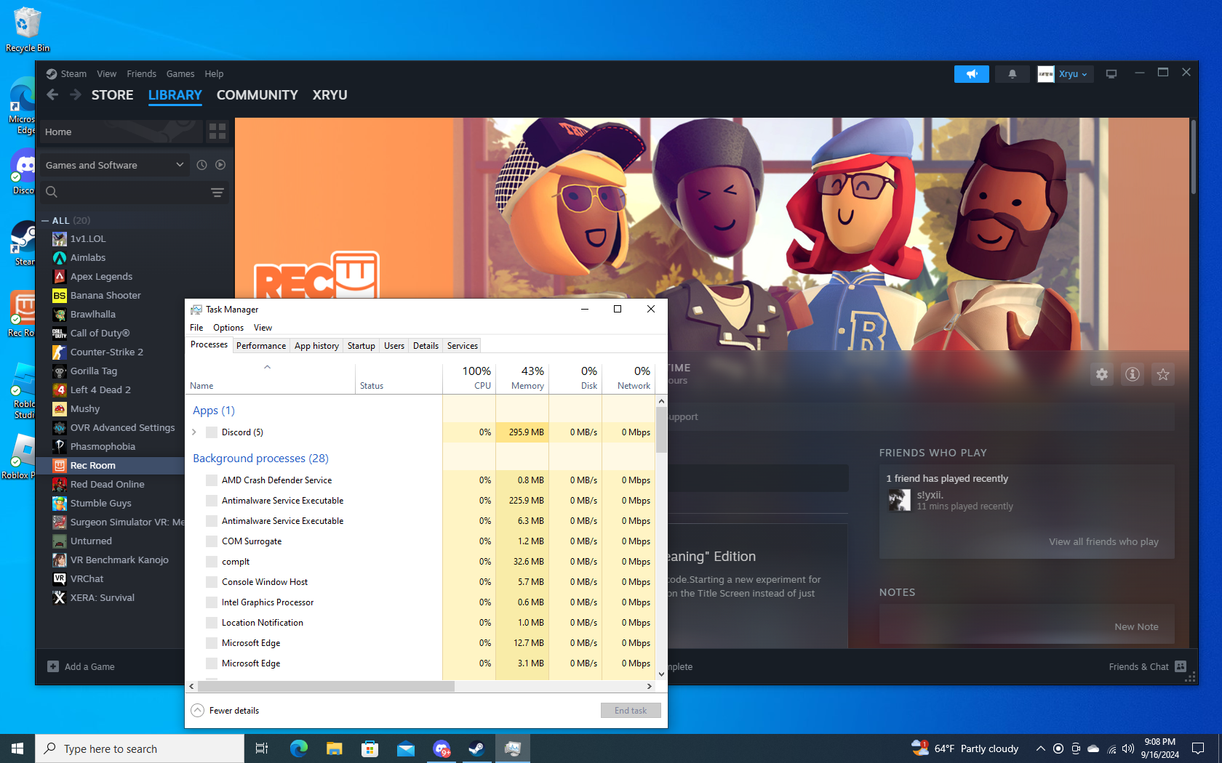Open Recycle Bin desktop icon
This screenshot has width=1222, height=763.
coord(28,30)
